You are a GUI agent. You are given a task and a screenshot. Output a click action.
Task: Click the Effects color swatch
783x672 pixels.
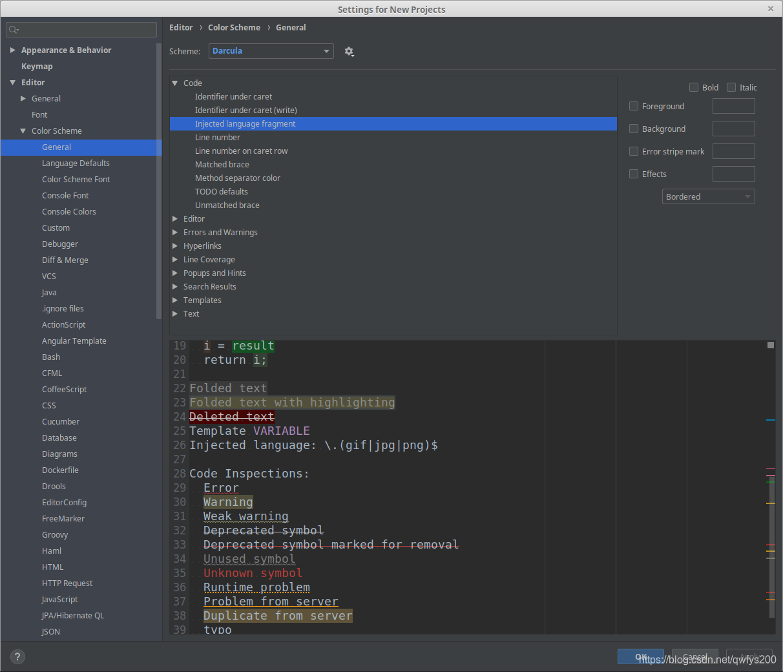tap(733, 174)
